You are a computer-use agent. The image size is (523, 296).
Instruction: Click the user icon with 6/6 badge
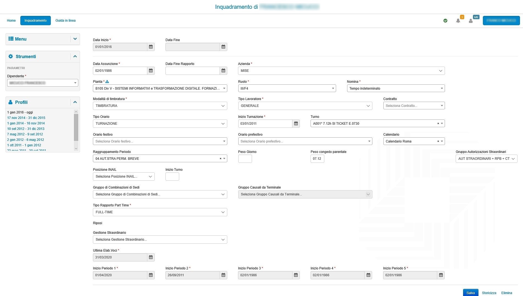(471, 21)
